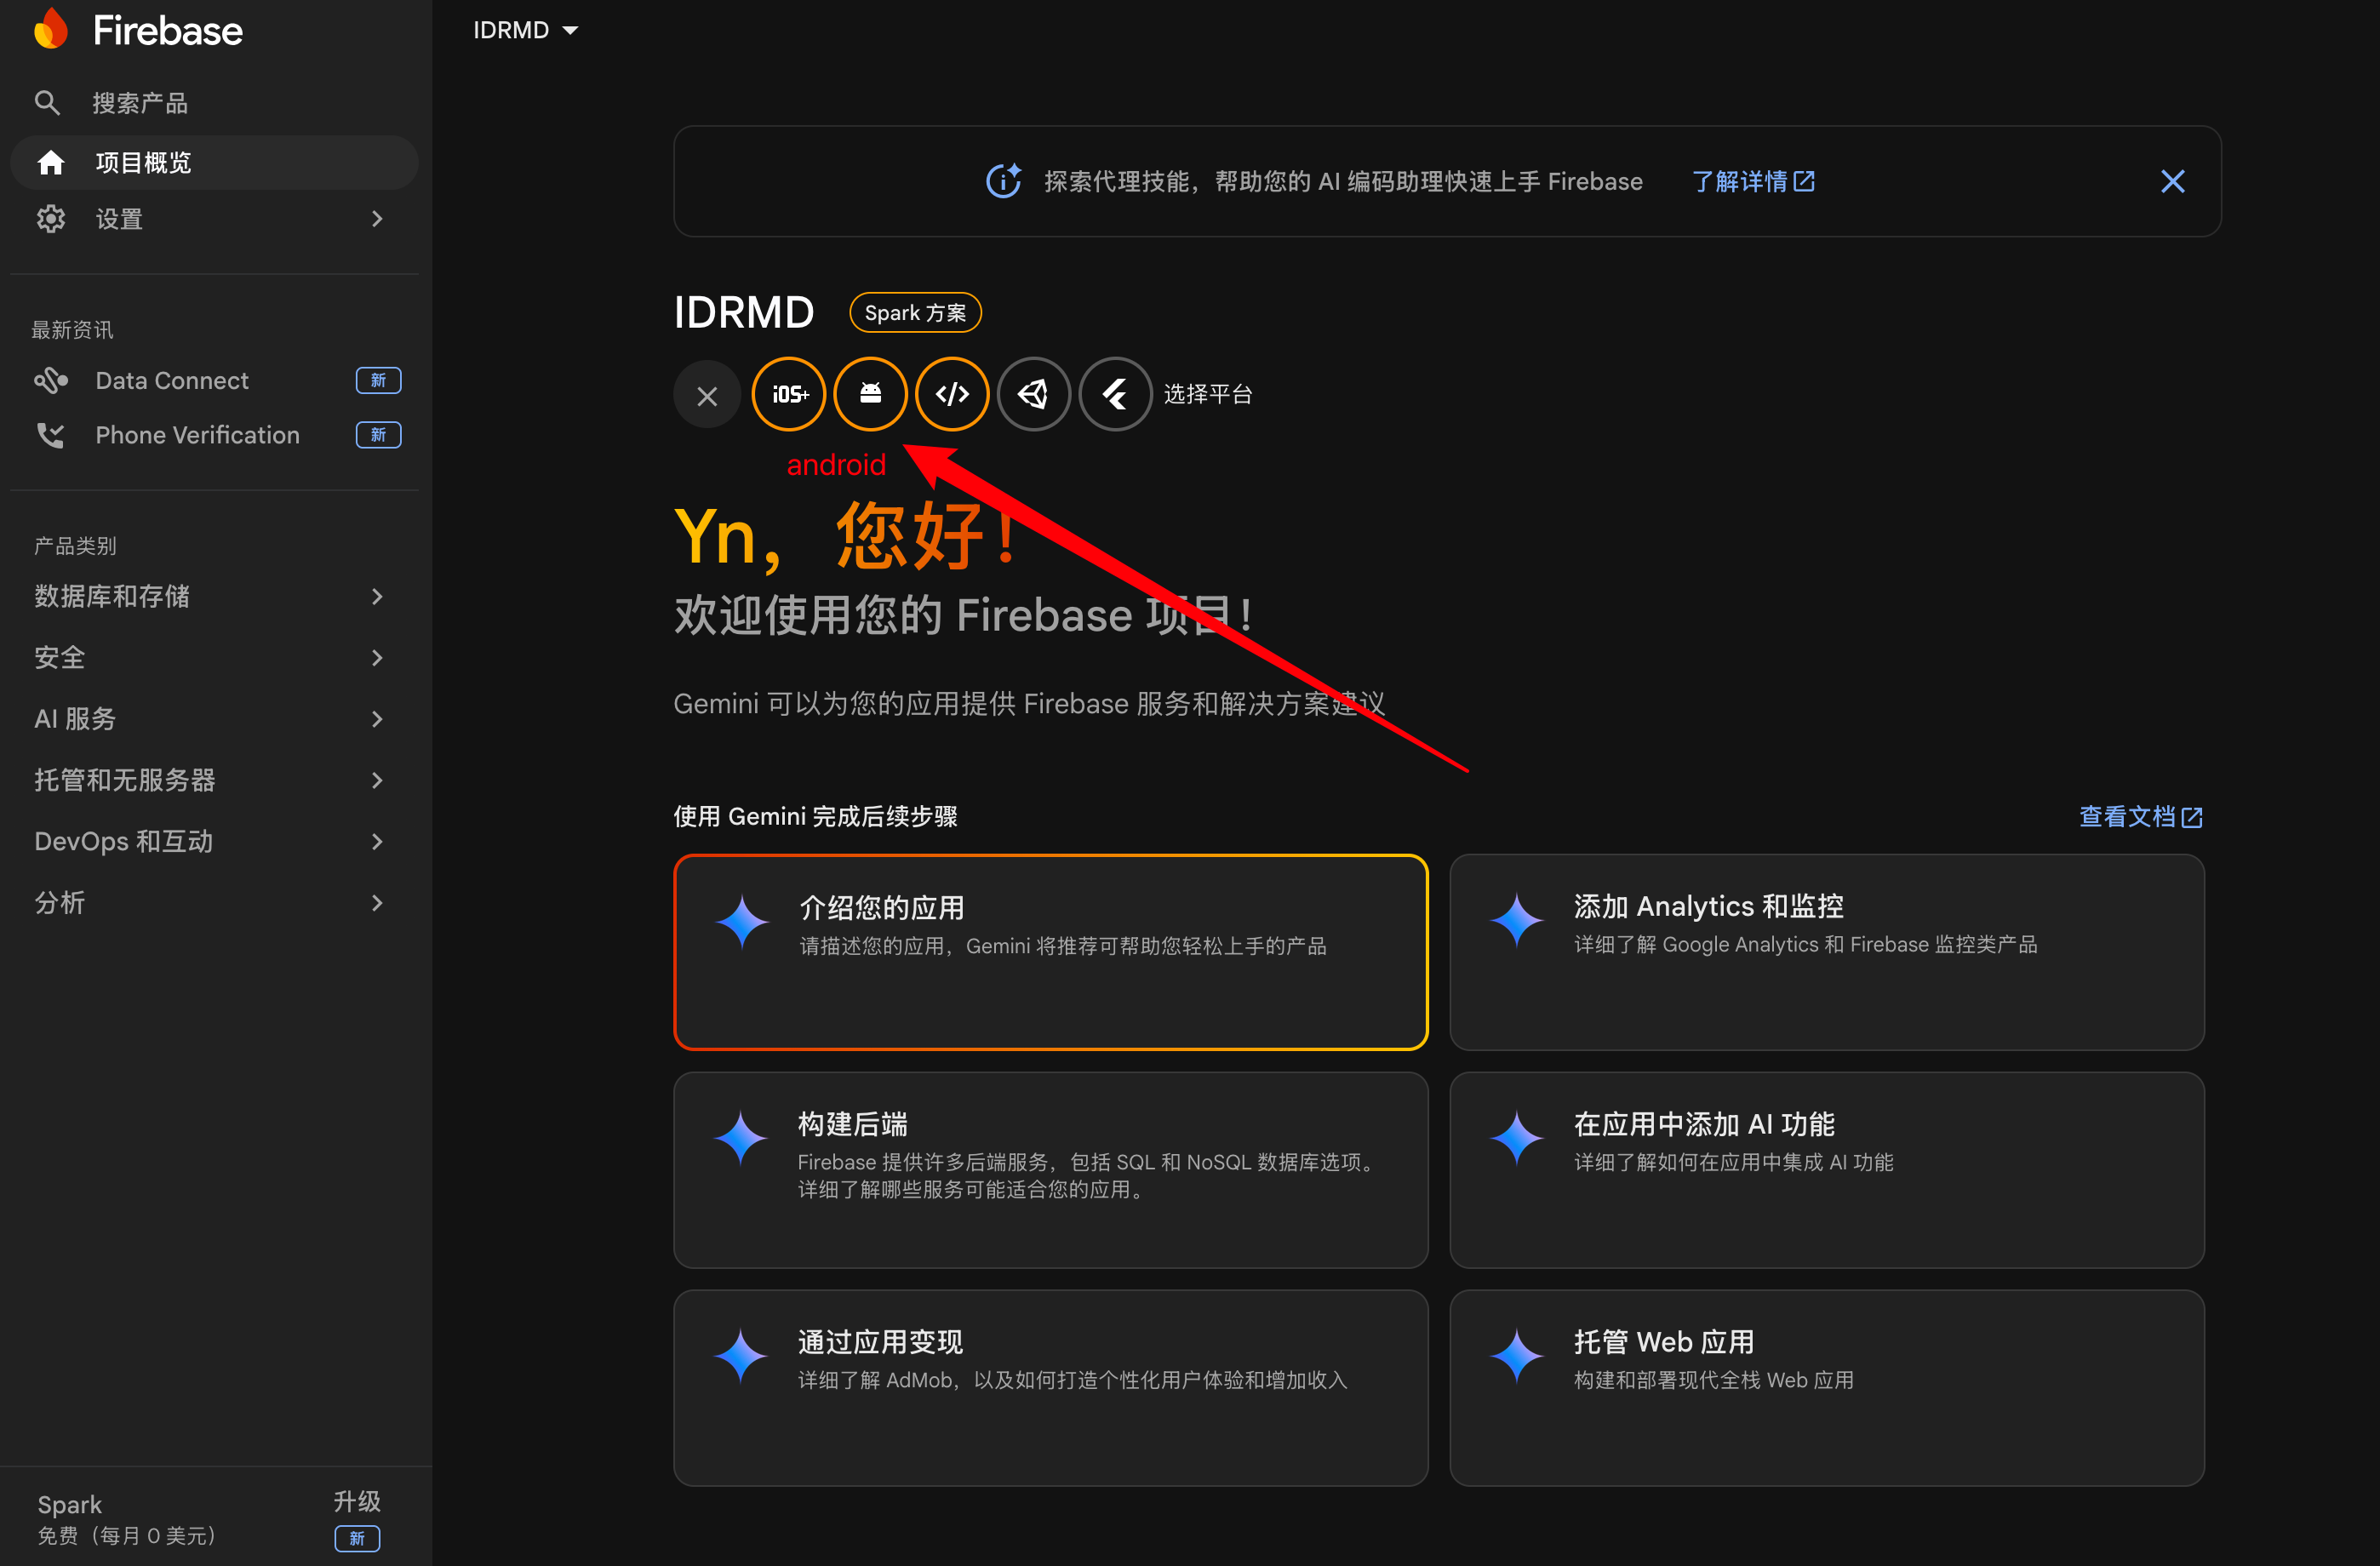This screenshot has width=2380, height=1566.
Task: Click the settings gear icon
Action: 50,219
